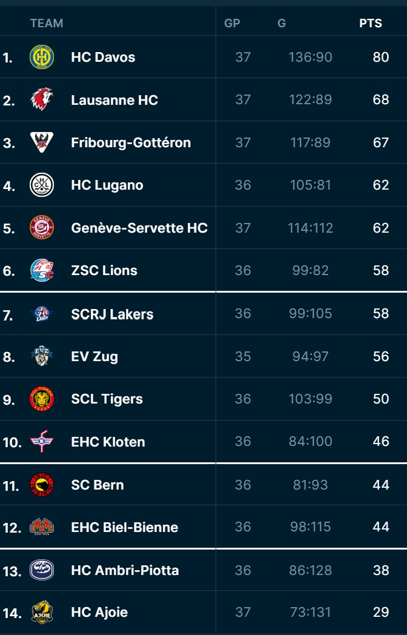The height and width of the screenshot is (635, 407).
Task: Click the Fribourg-Gottéron dragon logo
Action: click(x=42, y=142)
